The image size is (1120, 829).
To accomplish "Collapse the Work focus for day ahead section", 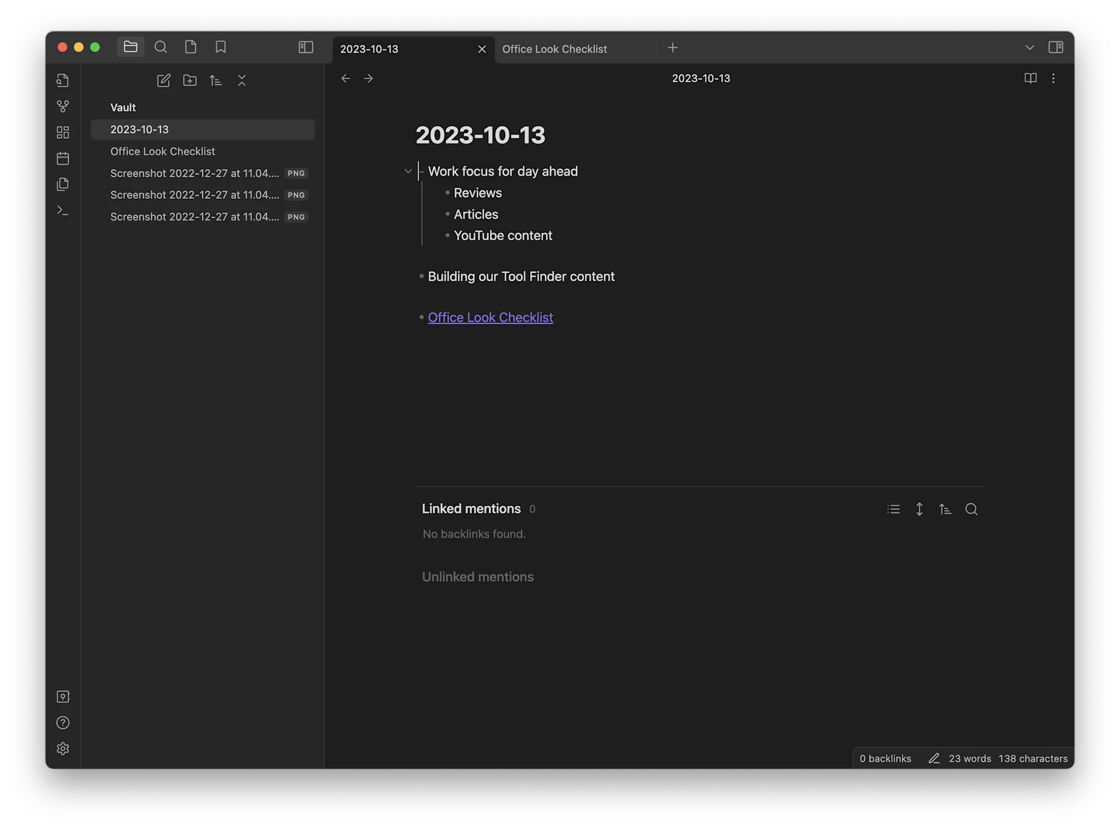I will click(x=408, y=171).
